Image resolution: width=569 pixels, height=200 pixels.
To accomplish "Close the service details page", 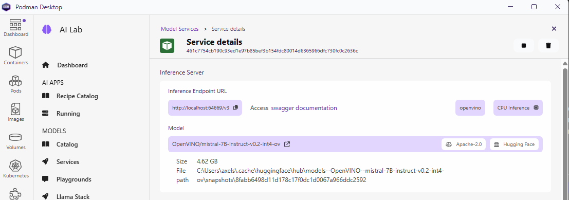I will coord(554,29).
